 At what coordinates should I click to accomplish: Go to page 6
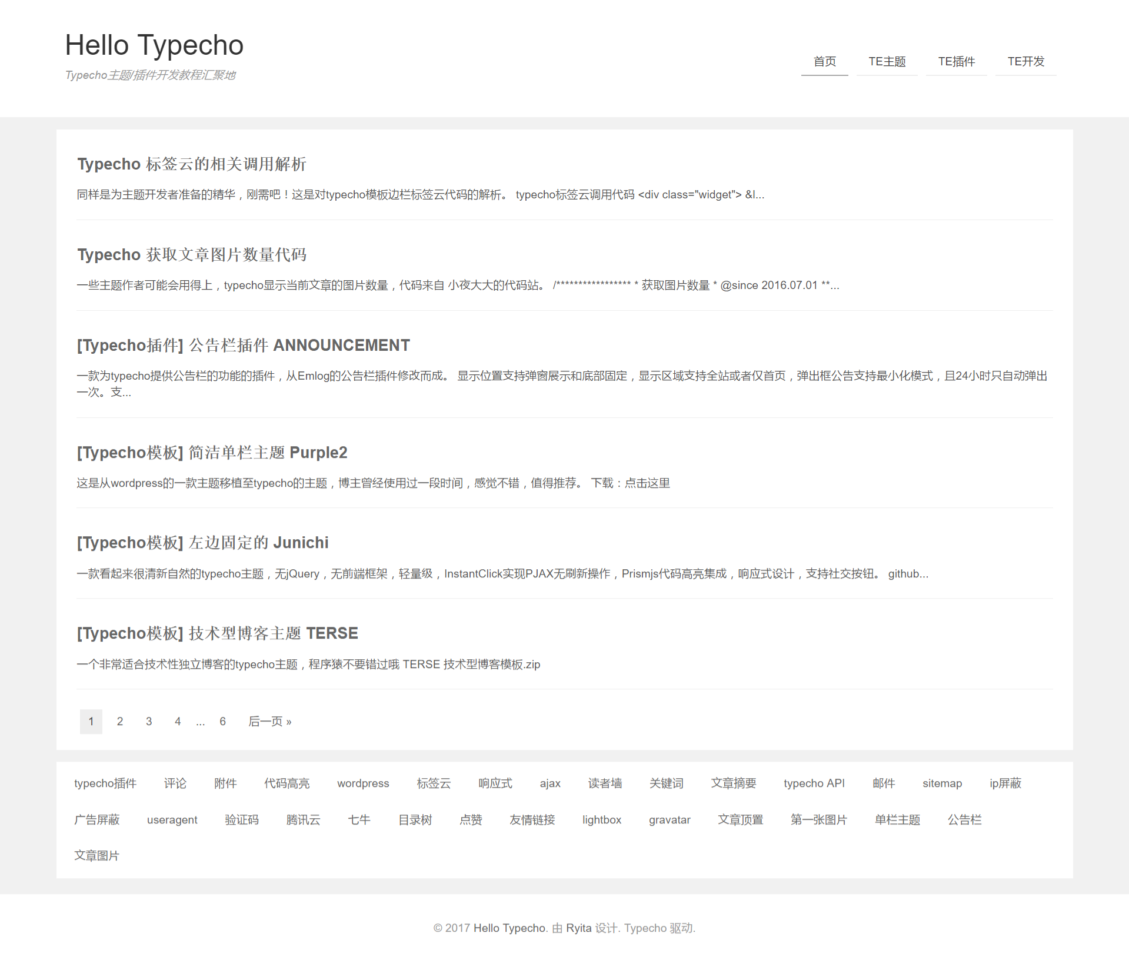(222, 722)
